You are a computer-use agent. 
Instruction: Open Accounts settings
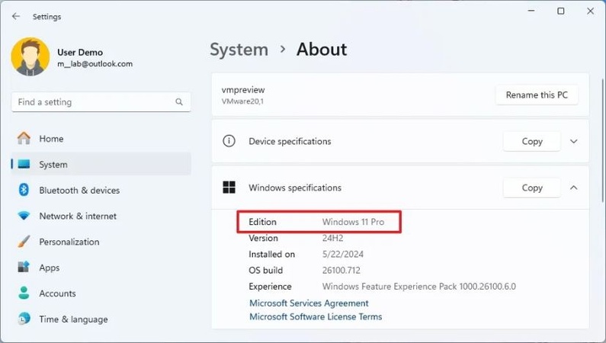[101, 293]
